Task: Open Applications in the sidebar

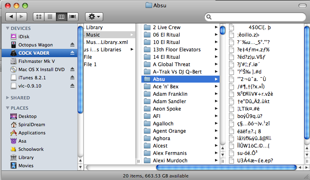Action: coord(39,133)
